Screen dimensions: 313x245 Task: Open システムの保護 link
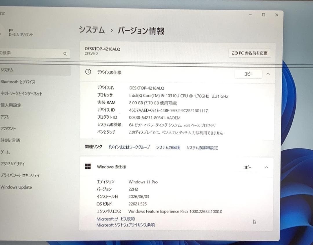(168, 147)
